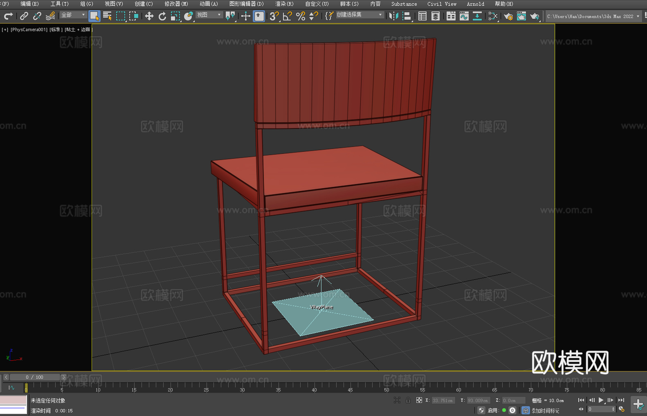Image resolution: width=647 pixels, height=416 pixels.
Task: Select the Link objects tool
Action: [24, 16]
